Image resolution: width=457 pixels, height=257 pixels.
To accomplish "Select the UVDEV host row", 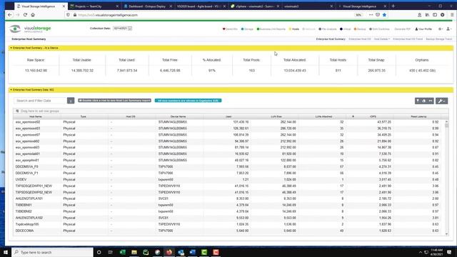I will [228, 179].
